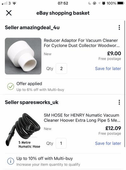The height and width of the screenshot is (170, 126).
Task: Open the Reducer Adaptor product thumbnail
Action: (x=23, y=56)
